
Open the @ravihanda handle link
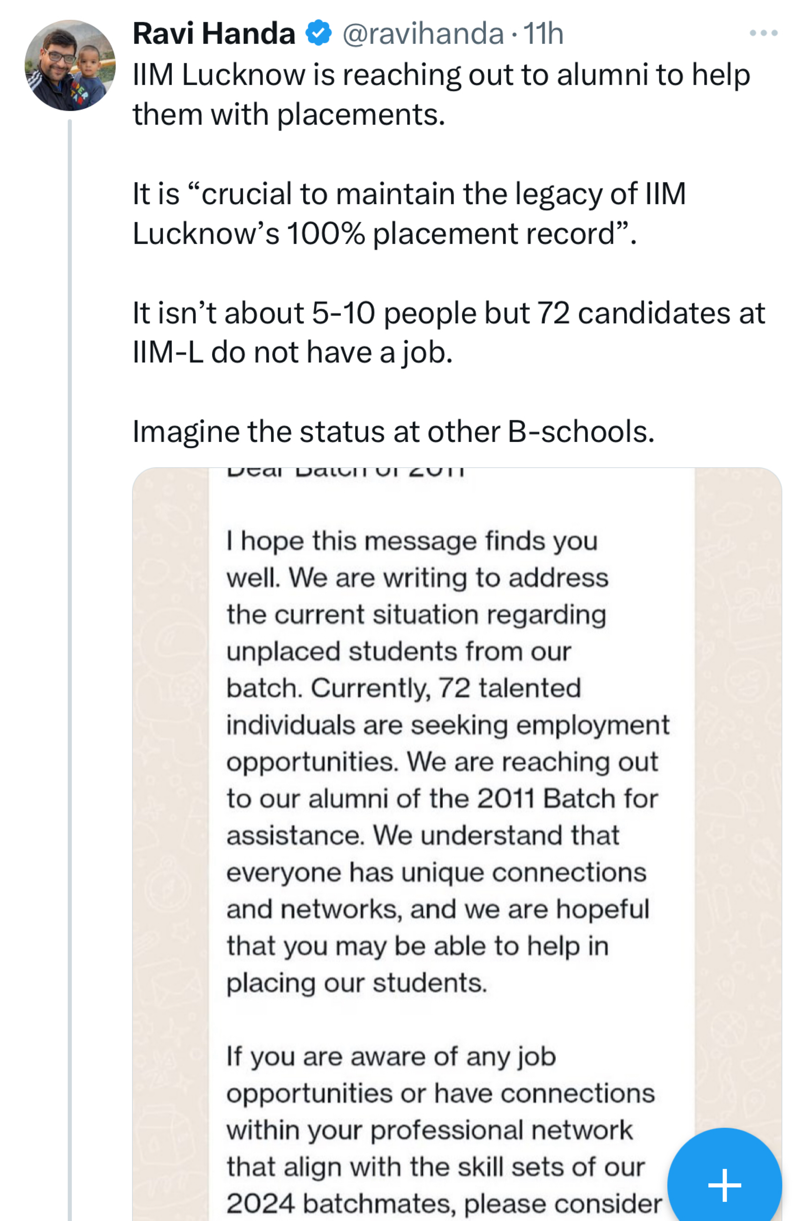pyautogui.click(x=422, y=34)
